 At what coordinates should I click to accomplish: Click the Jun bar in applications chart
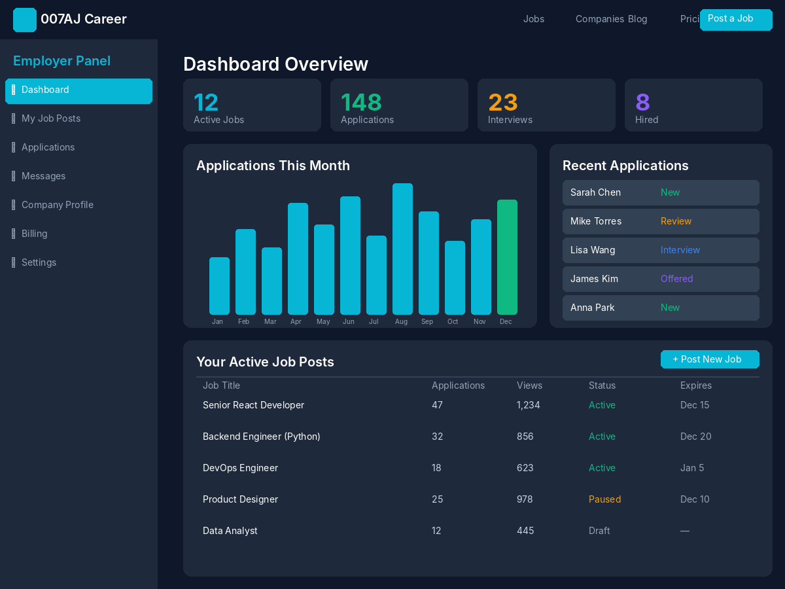coord(350,255)
